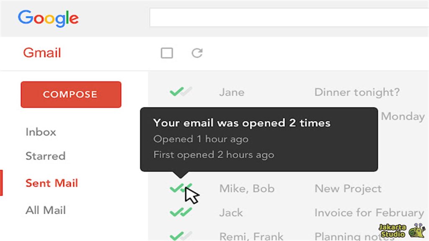Switch to the Sent Mail folder
Viewport: 429px width, 241px height.
(x=52, y=183)
